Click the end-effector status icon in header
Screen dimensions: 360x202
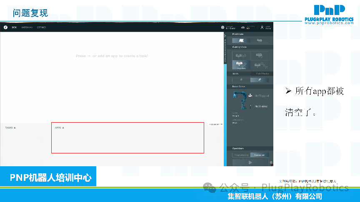243,27
